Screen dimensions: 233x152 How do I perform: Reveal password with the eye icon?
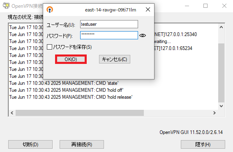[x=143, y=35]
